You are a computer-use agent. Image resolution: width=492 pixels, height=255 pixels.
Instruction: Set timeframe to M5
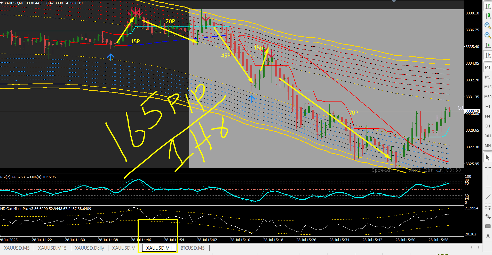tap(488, 77)
